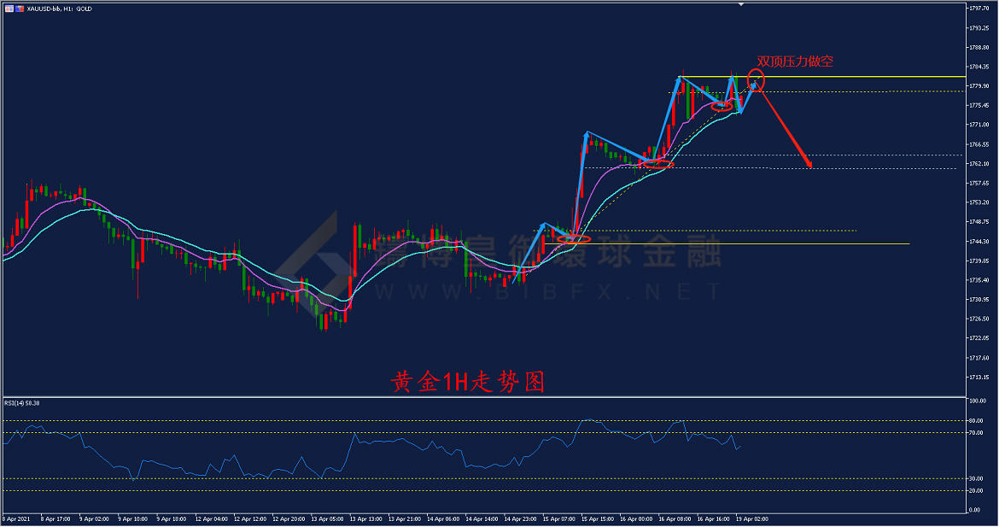Click the XAUUSD-bib, H1: GOLD chart title

pos(60,9)
